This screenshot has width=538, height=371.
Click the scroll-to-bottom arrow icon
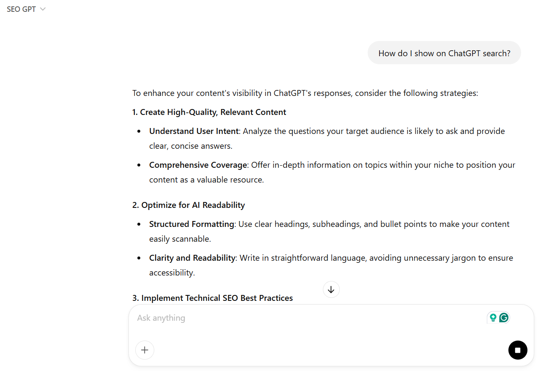pos(331,289)
